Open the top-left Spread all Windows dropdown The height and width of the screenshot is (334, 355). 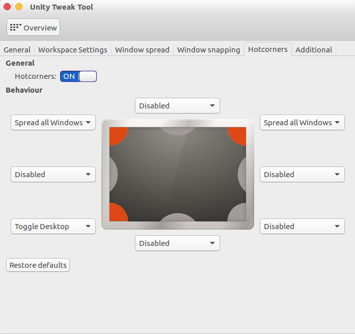[53, 122]
